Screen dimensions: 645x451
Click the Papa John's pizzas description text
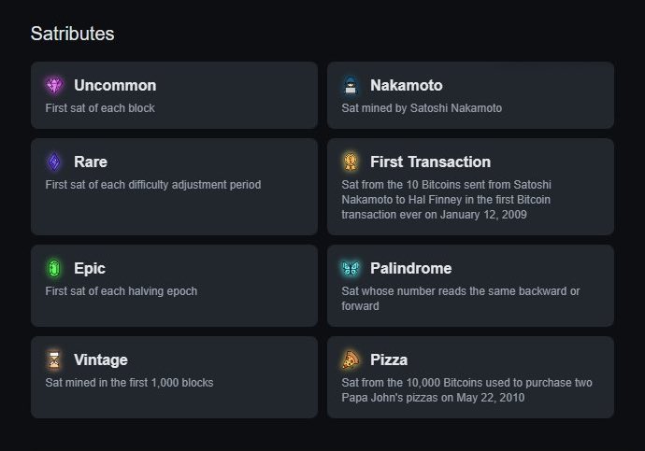[x=466, y=390]
